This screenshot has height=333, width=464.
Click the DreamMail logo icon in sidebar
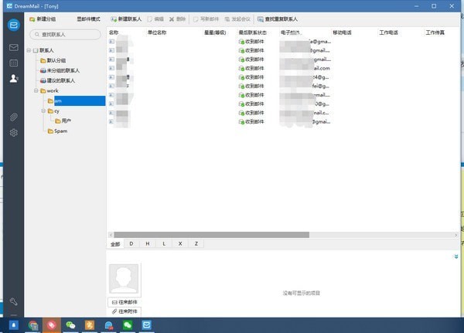coord(13,25)
